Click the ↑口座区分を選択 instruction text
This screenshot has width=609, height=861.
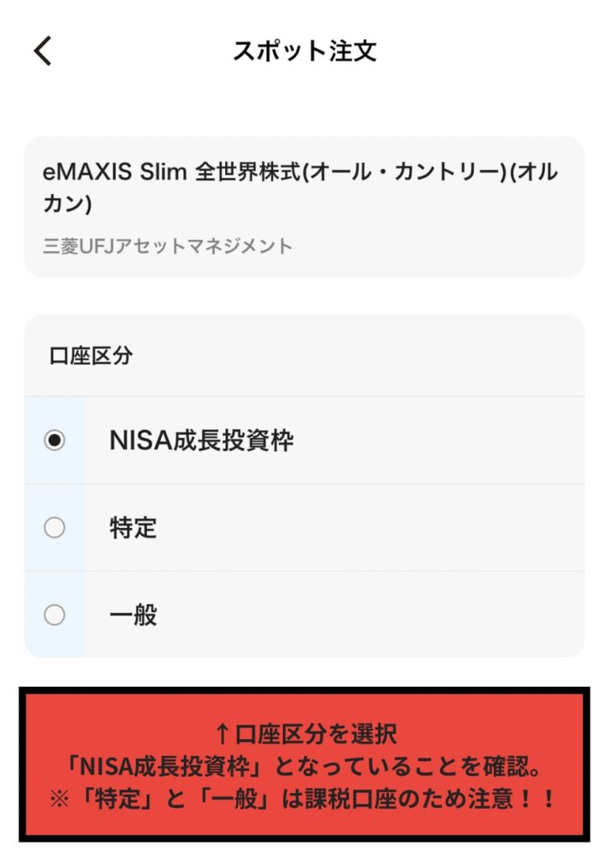[306, 734]
